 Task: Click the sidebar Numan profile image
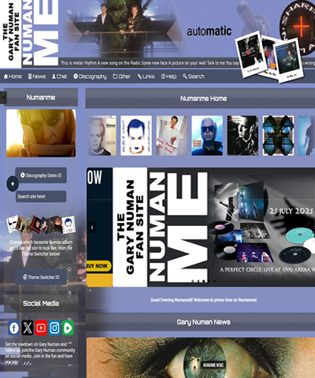click(x=41, y=133)
